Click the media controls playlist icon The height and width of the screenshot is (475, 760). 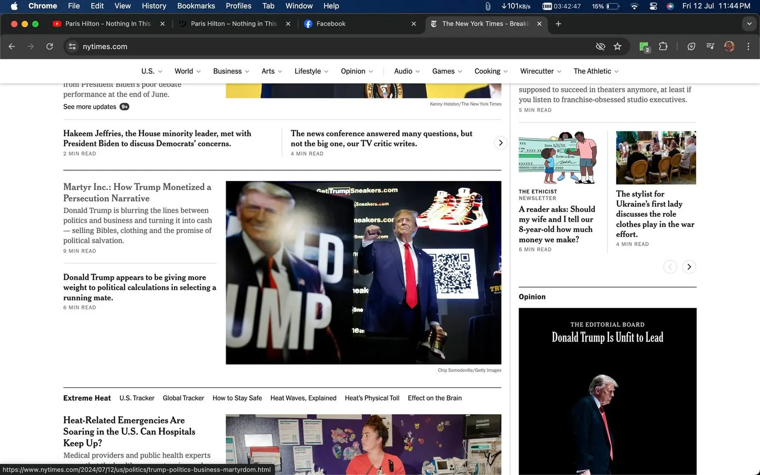tap(710, 47)
